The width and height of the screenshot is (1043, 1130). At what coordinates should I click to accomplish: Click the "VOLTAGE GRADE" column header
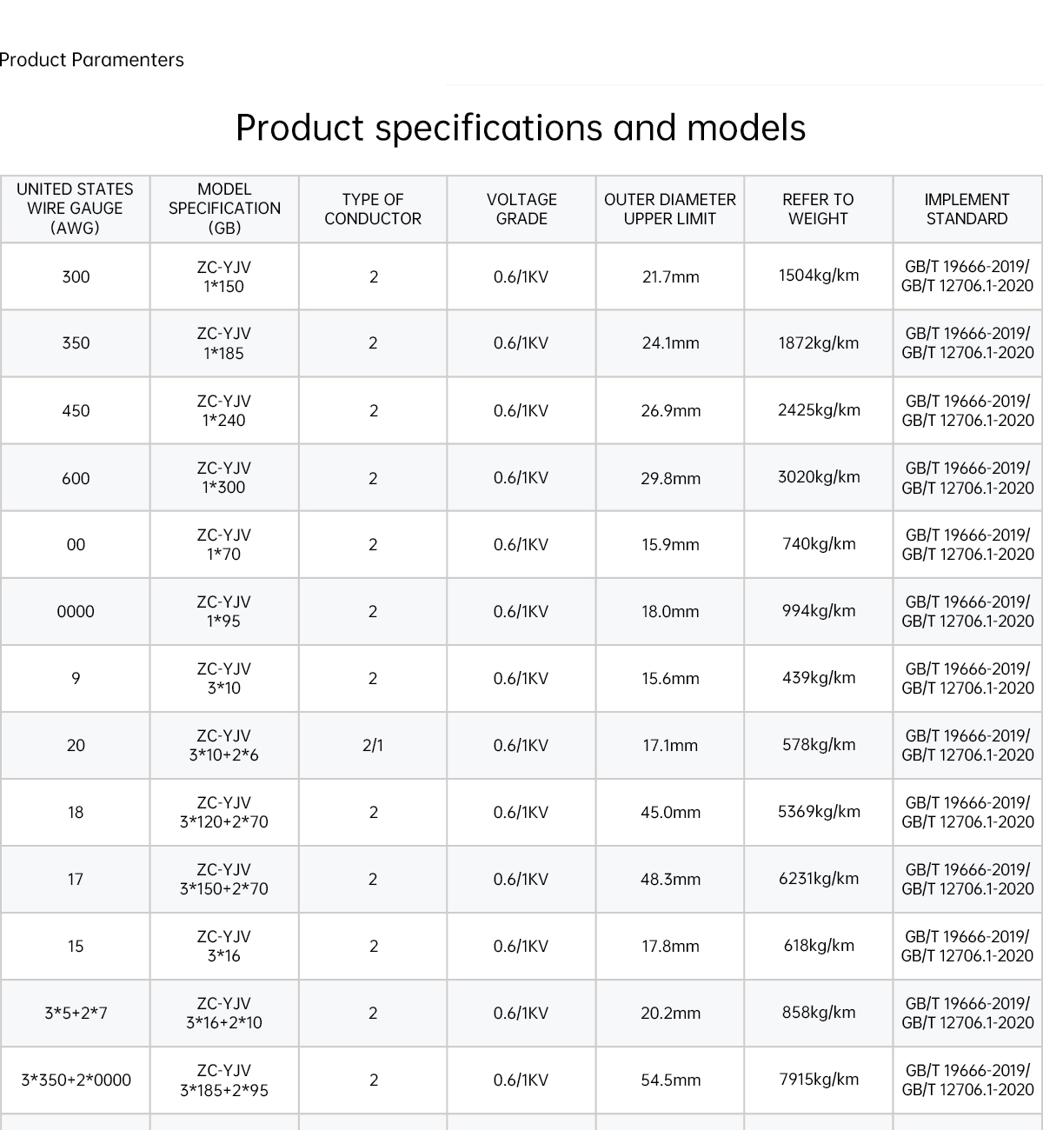point(521,209)
